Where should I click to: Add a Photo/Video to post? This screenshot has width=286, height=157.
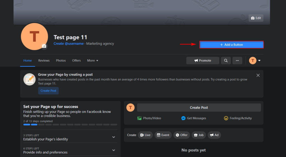click(x=149, y=118)
